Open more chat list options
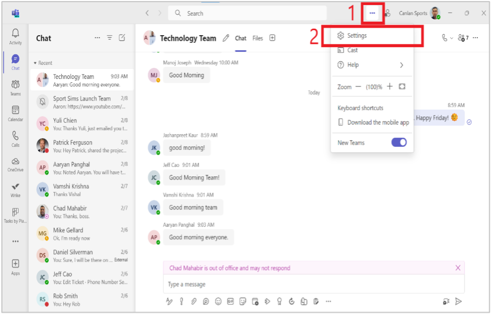Viewport: 492px width, 316px height. pyautogui.click(x=97, y=38)
